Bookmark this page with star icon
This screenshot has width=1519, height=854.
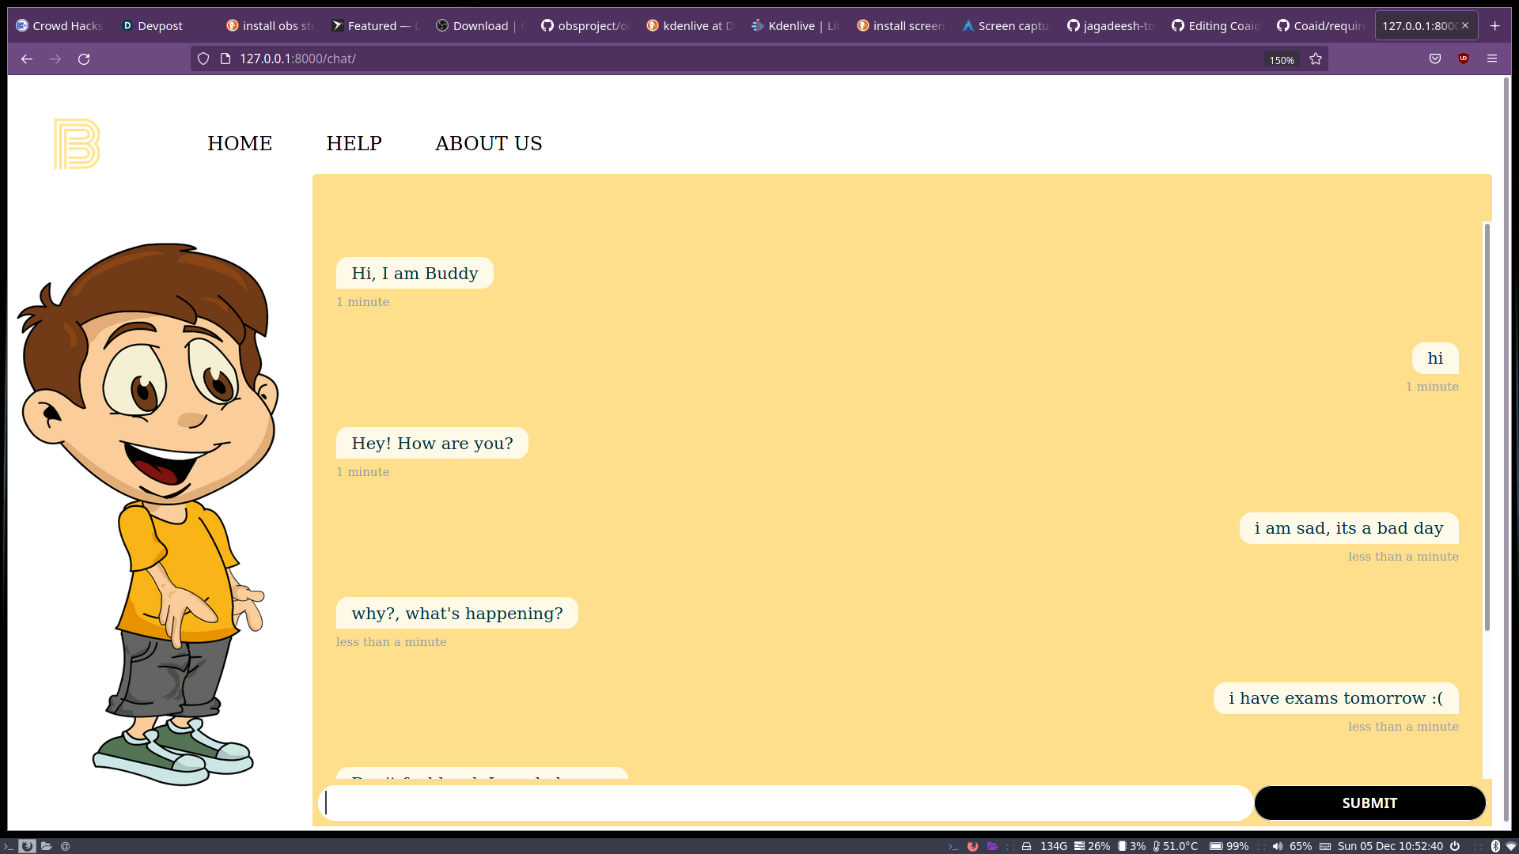point(1316,59)
